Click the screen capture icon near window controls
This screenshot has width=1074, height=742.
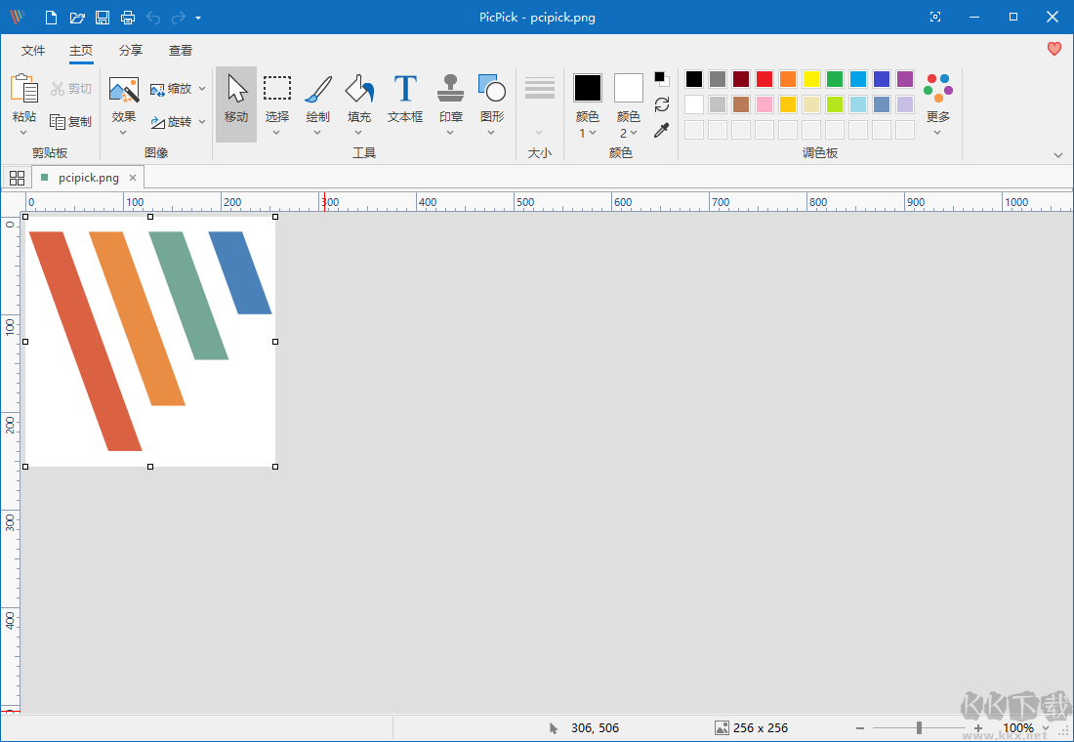tap(935, 18)
